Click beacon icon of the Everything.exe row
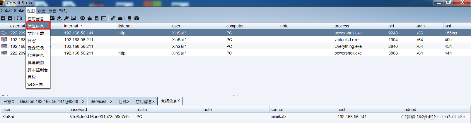 click(4, 46)
